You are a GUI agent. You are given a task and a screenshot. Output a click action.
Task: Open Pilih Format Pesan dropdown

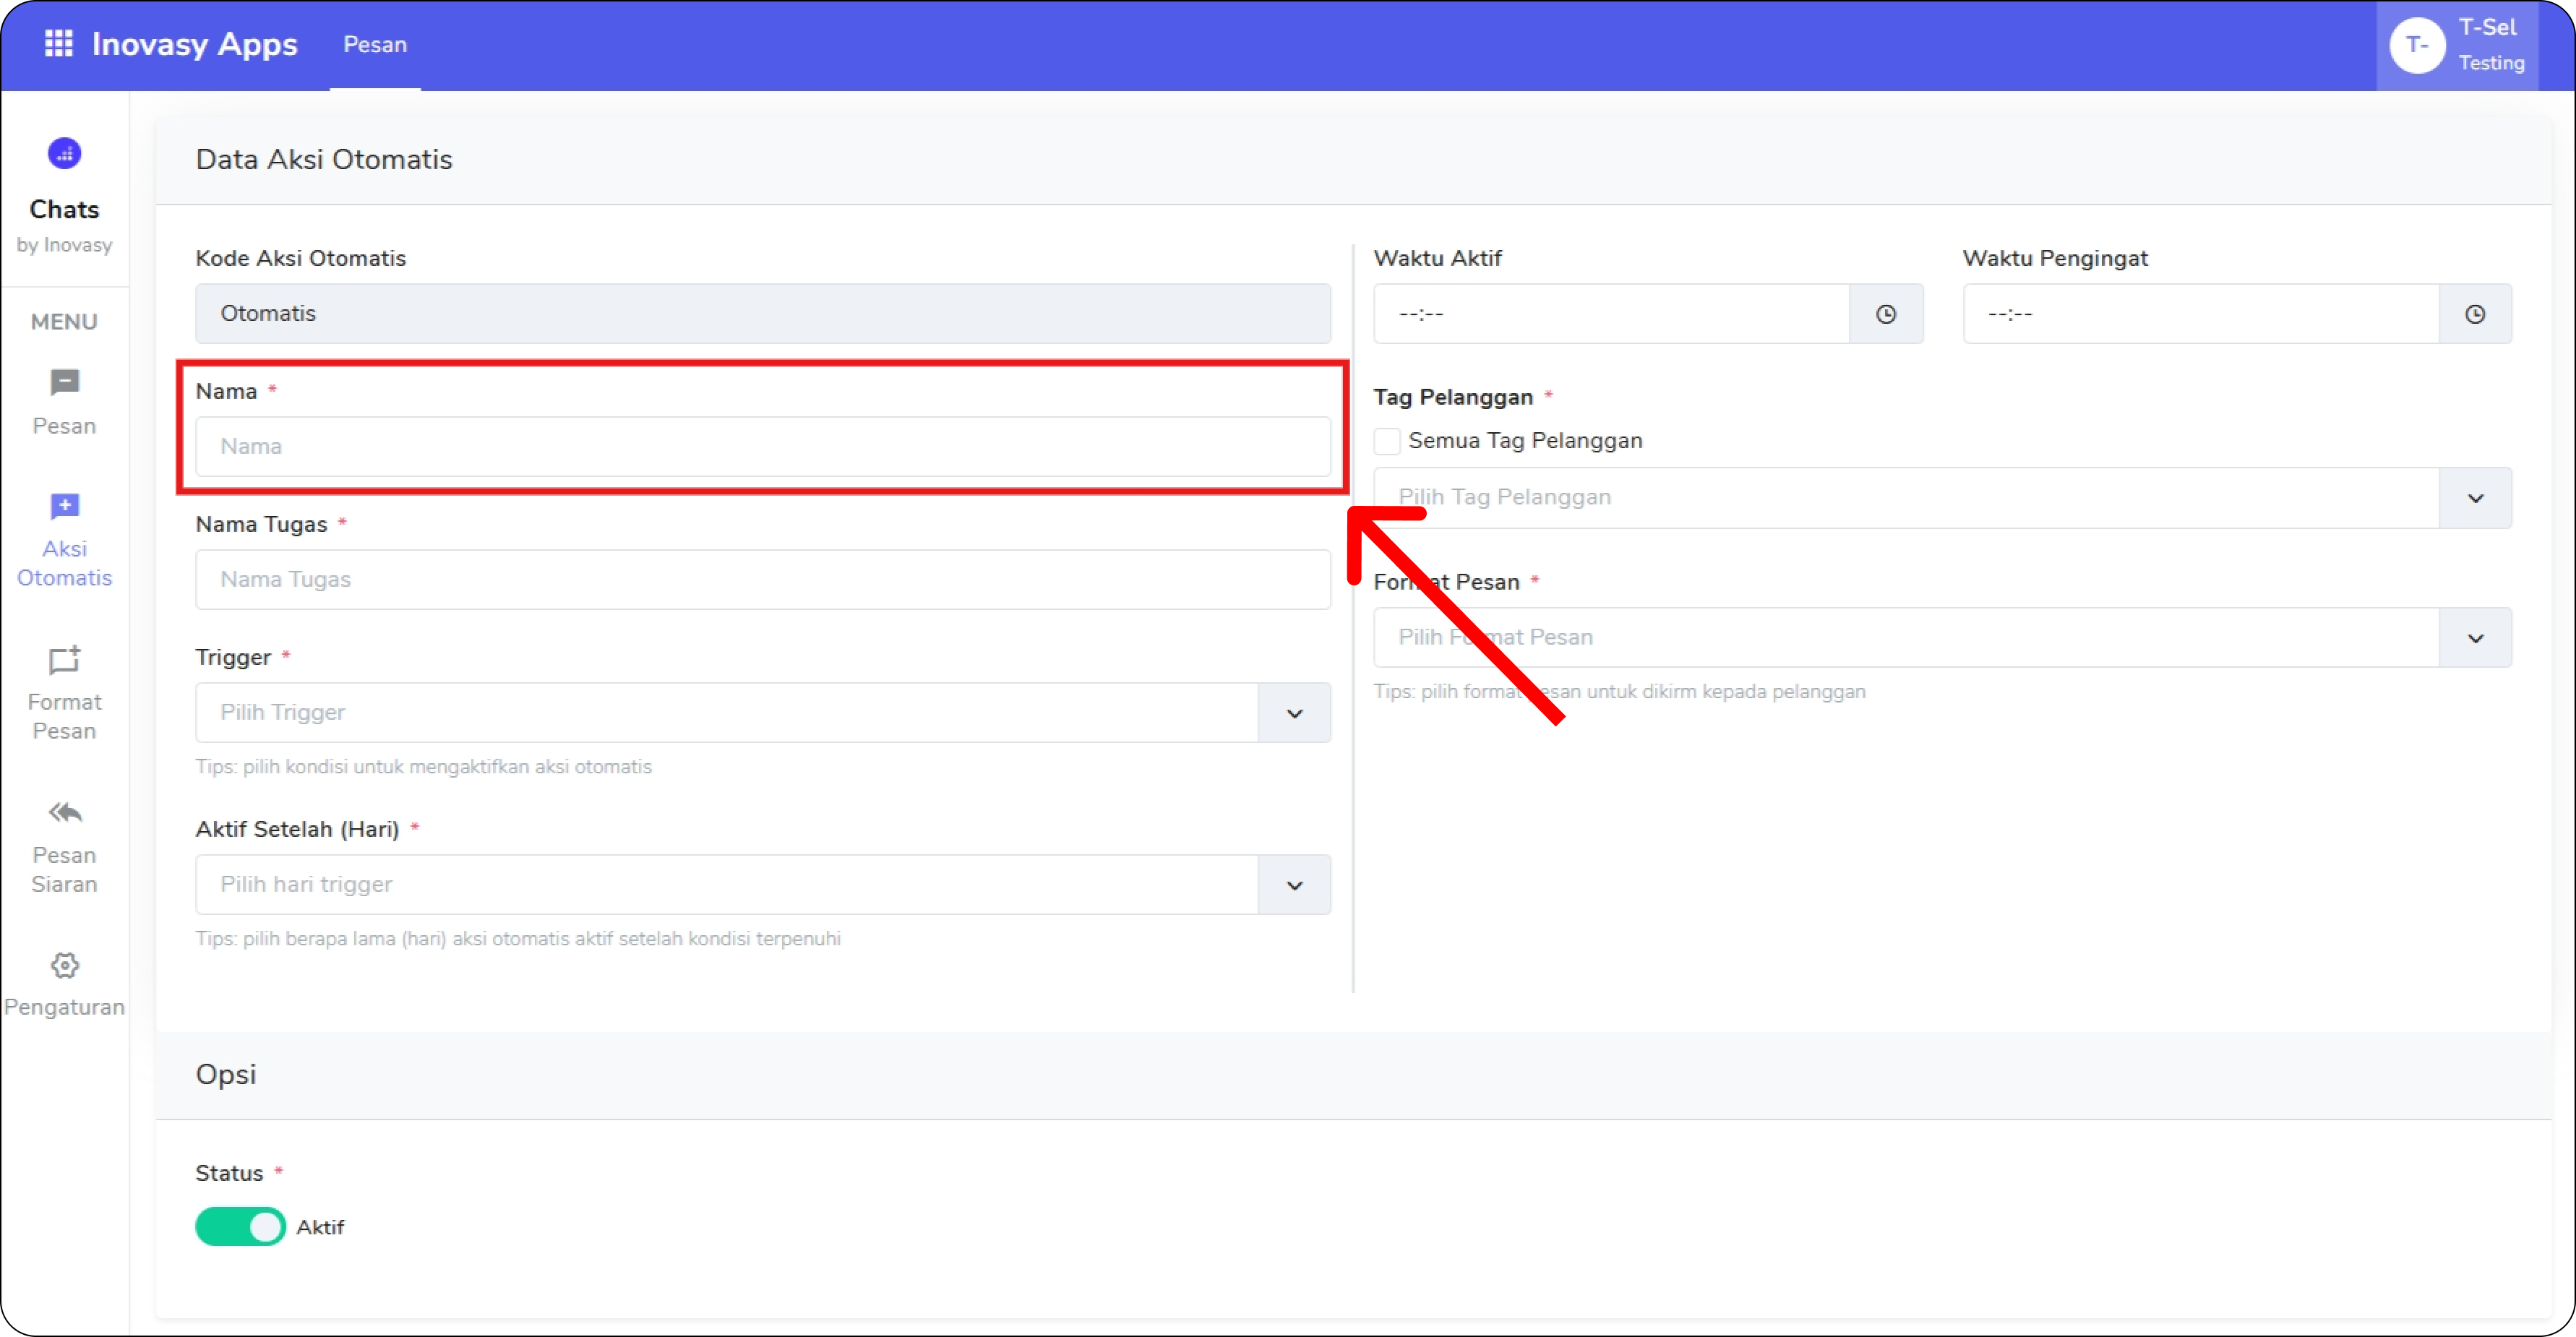2474,638
